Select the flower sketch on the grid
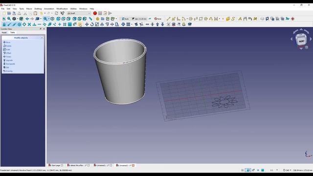Viewport: 313px width, 176px height. 224,102
